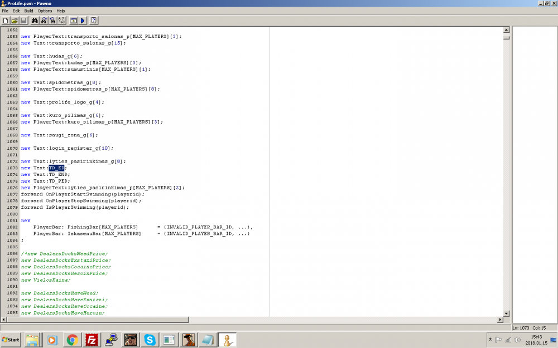The width and height of the screenshot is (558, 348).
Task: Click the Replace (A to B) icon
Action: coord(61,21)
